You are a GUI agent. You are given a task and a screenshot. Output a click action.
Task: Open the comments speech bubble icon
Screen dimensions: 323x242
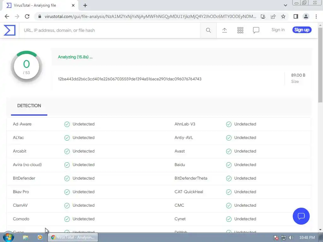coord(256,30)
